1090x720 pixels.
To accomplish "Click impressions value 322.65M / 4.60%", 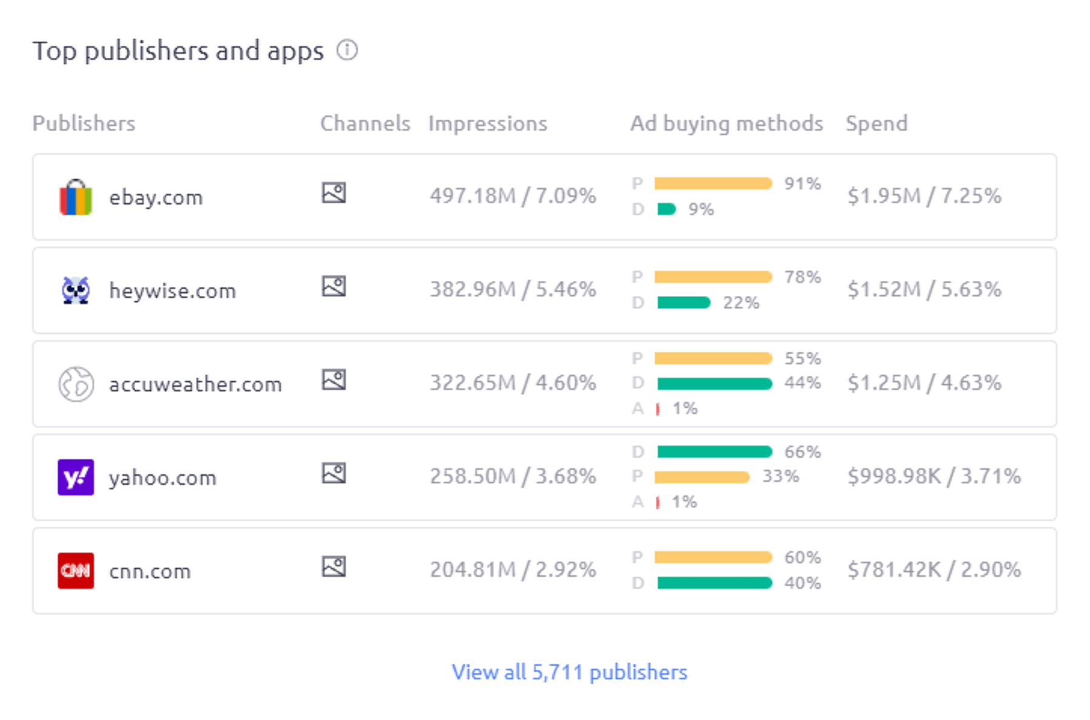I will click(x=513, y=383).
